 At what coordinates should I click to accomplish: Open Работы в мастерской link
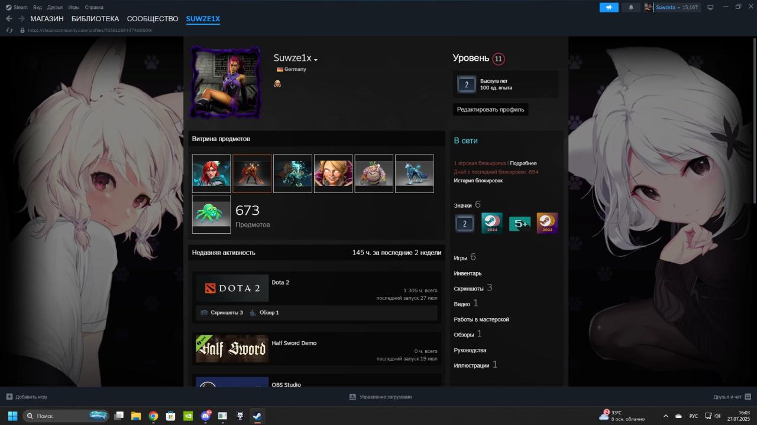(481, 319)
